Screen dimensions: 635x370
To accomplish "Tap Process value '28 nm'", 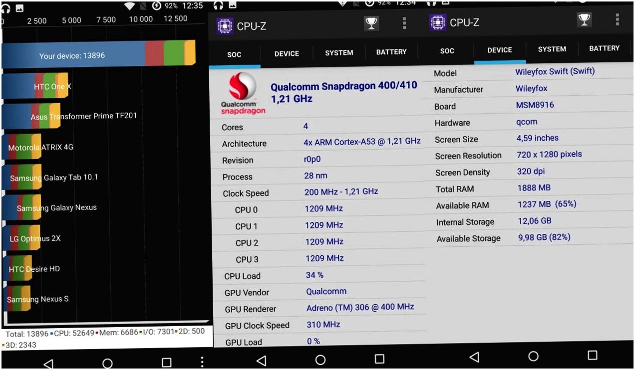I will coord(316,176).
